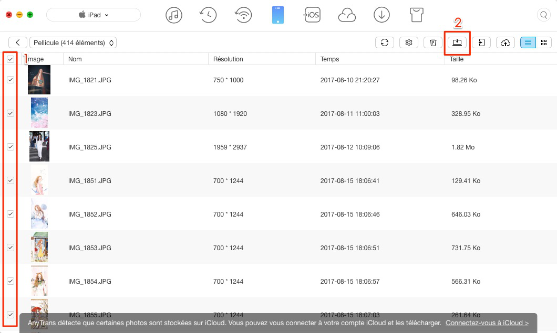Screen dimensions: 557x333
Task: Click the resolution value 1959 * 2937
Action: [230, 147]
